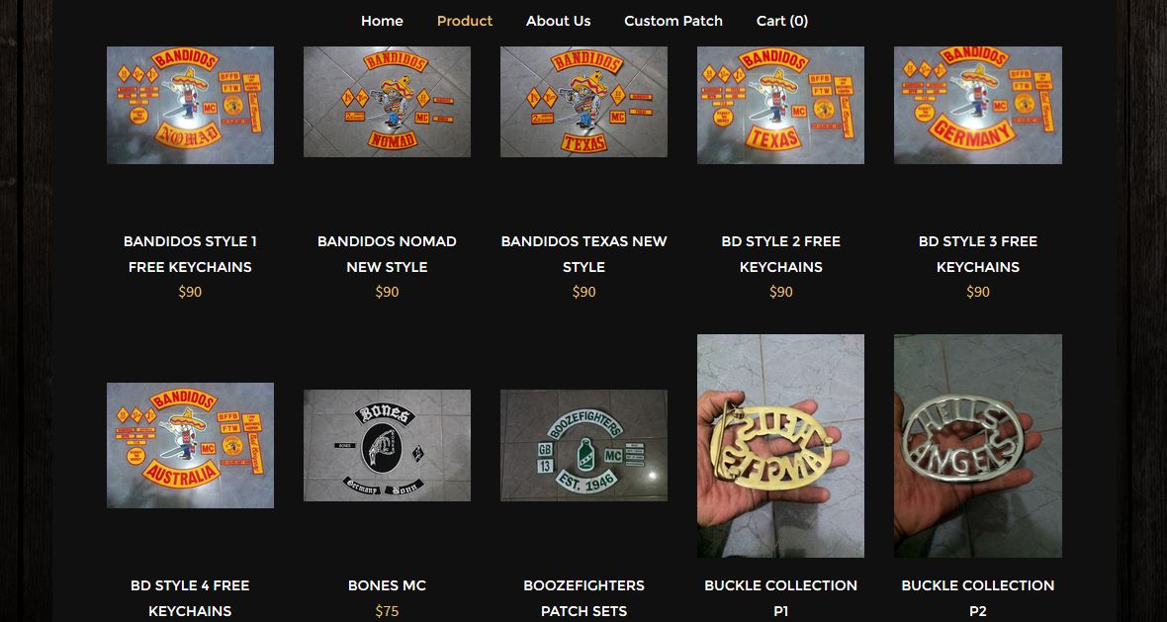Open the gold Buckle Collection P1 photo
1167x622 pixels.
coord(780,446)
